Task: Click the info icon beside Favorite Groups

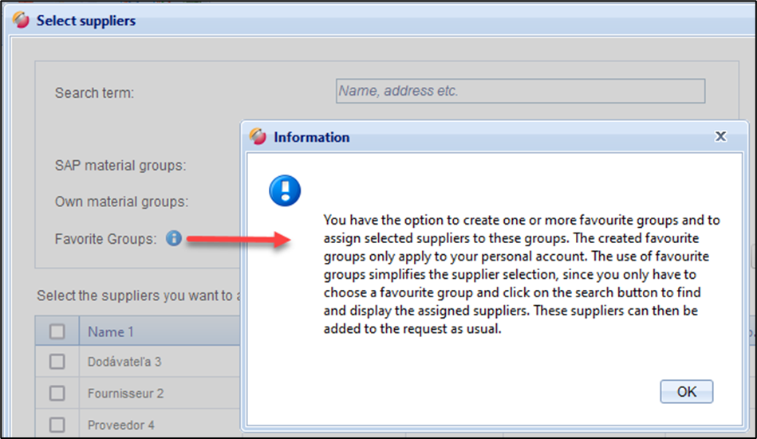Action: (174, 238)
